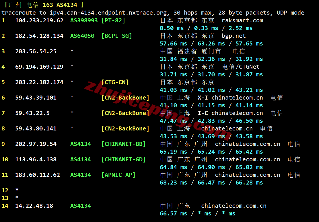This screenshot has height=222, width=319.
Task: Select IP address 182.54.128.134
Action: 39,36
